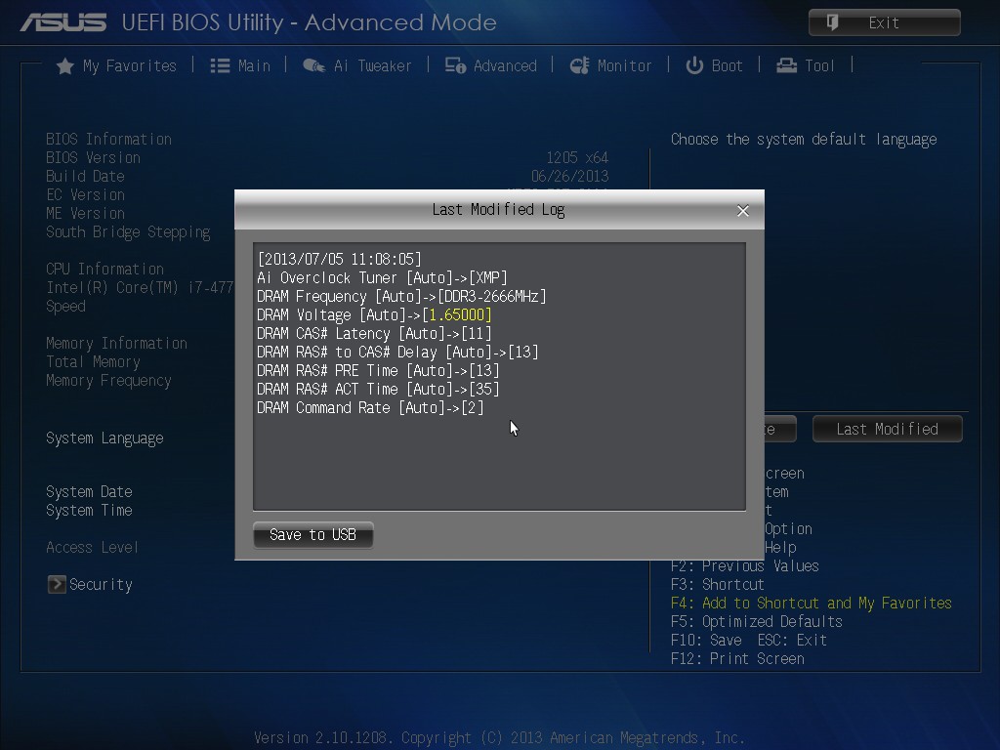Click the log timestamp 2013/07/05 11:08:05
The width and height of the screenshot is (1000, 750).
339,259
